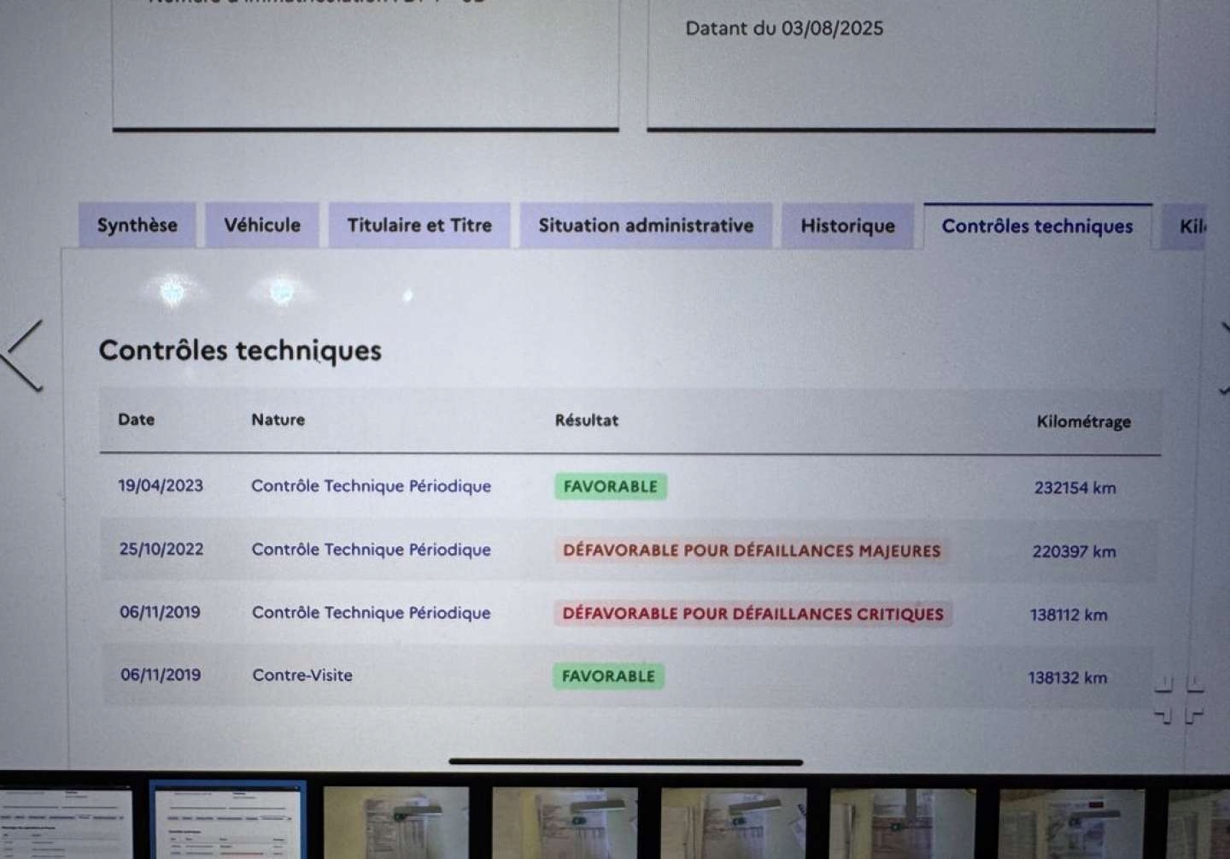Viewport: 1230px width, 859px height.
Task: Go to the previous image with left arrow
Action: (x=22, y=355)
